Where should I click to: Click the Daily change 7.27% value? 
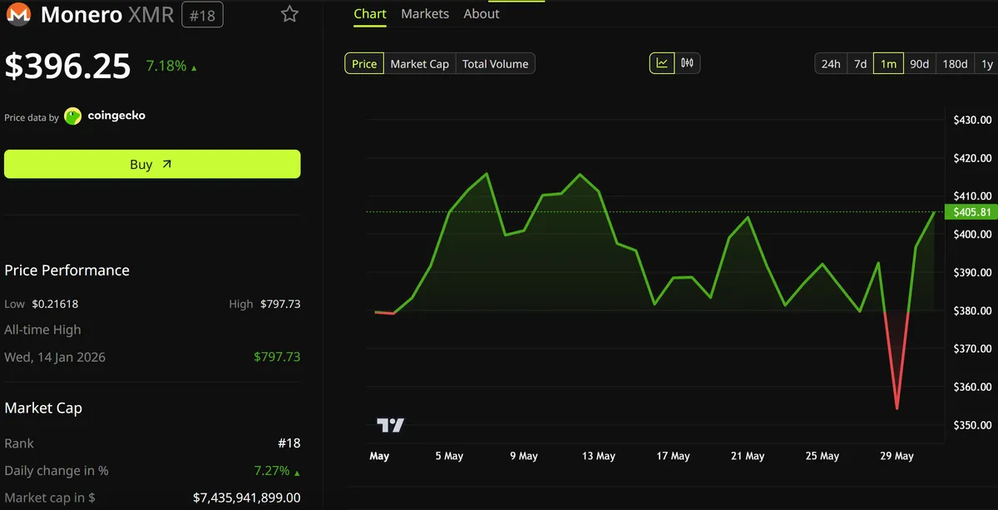(x=277, y=471)
